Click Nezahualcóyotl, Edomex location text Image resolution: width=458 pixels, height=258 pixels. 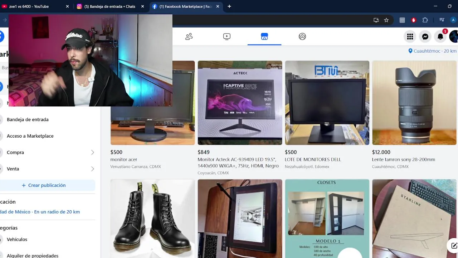click(x=307, y=167)
